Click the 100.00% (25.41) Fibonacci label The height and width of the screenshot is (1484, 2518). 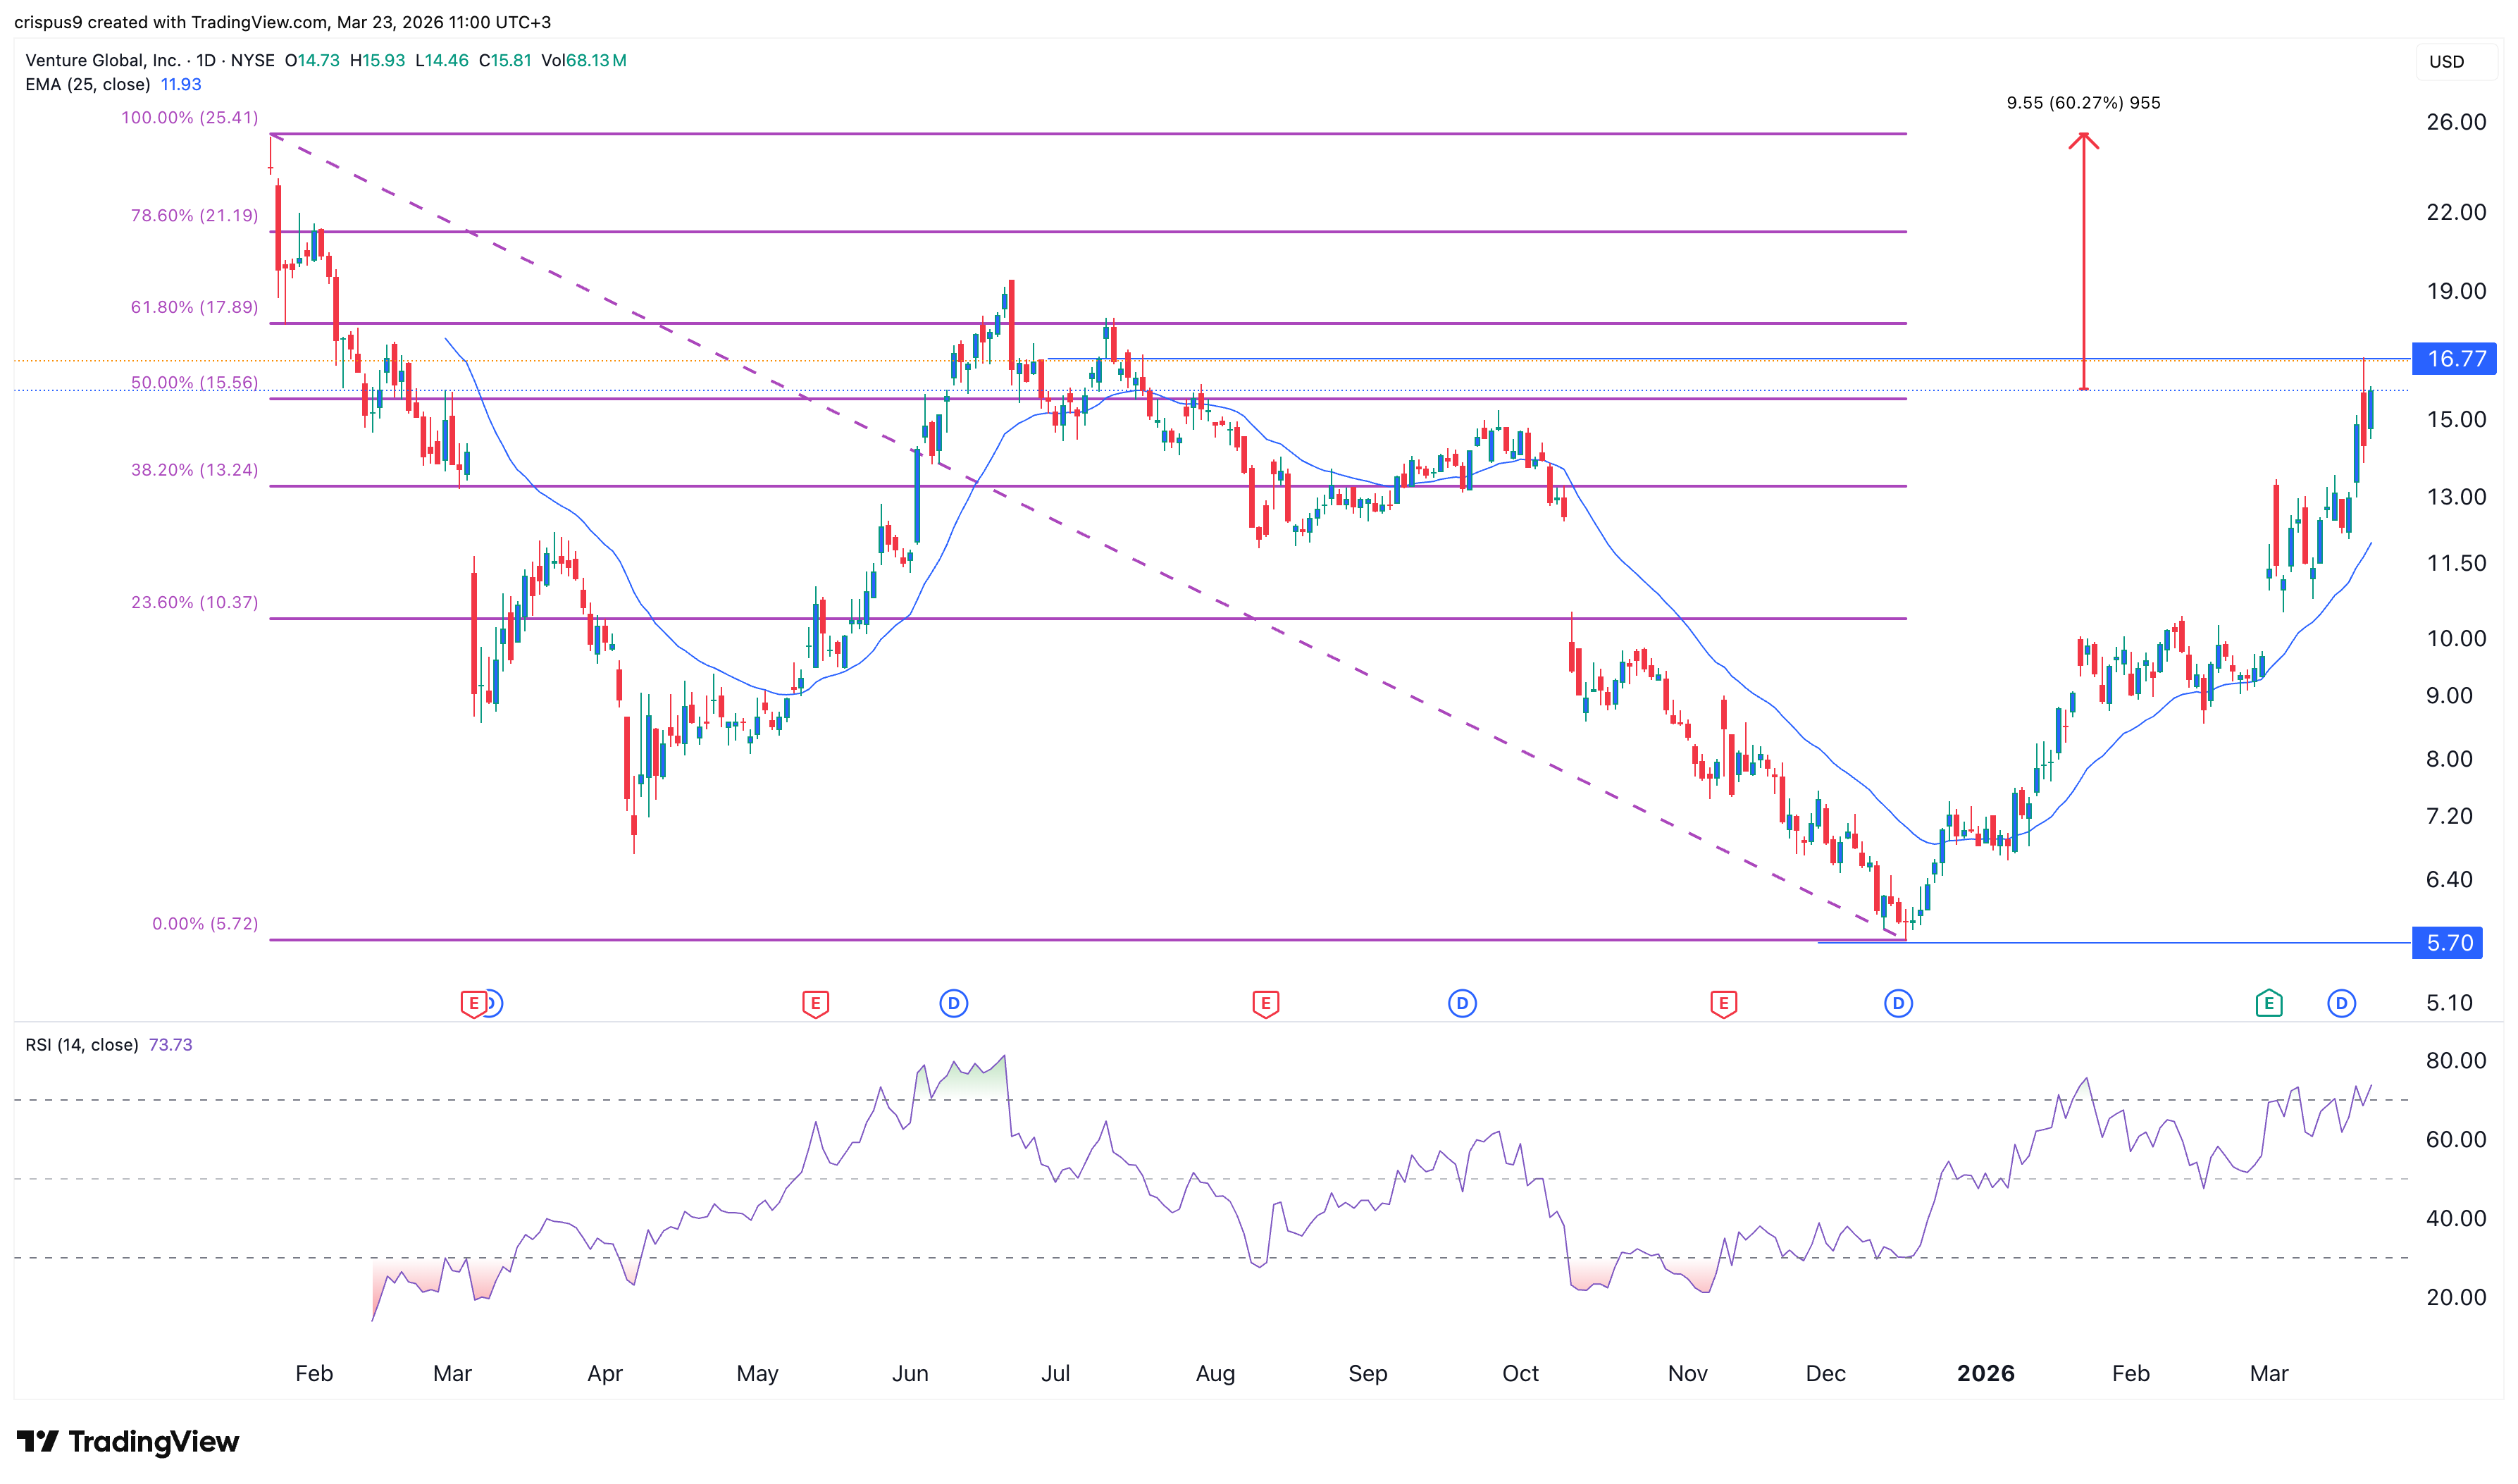[x=189, y=118]
